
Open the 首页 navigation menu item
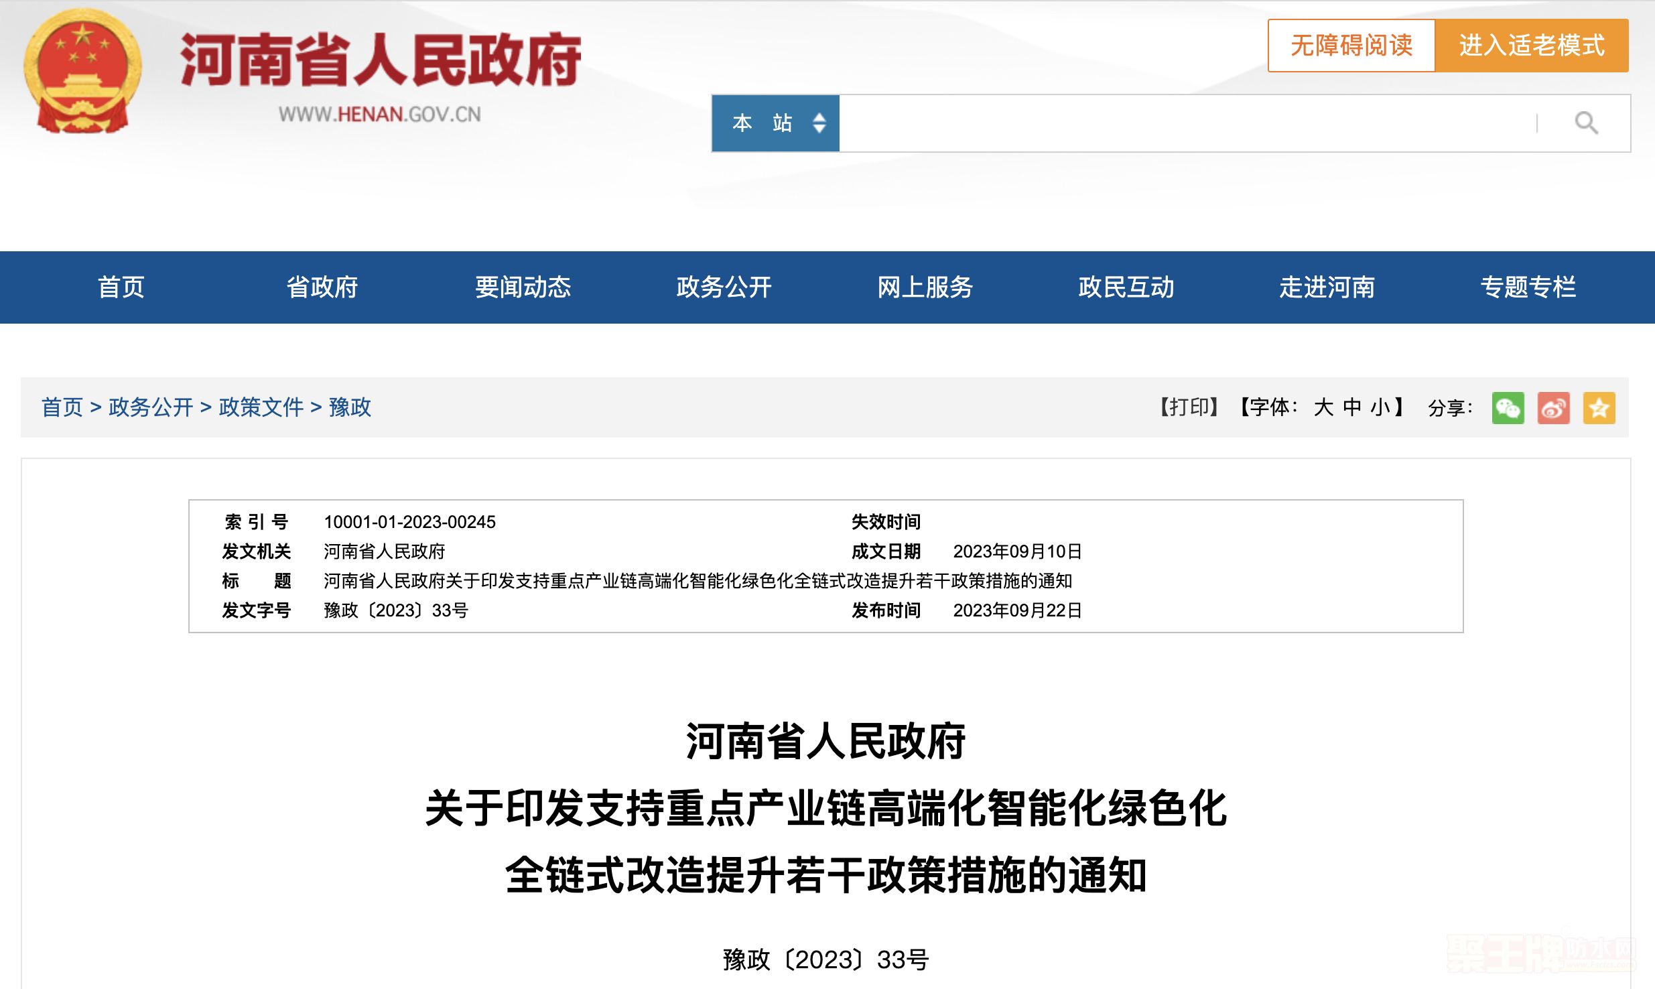[121, 287]
